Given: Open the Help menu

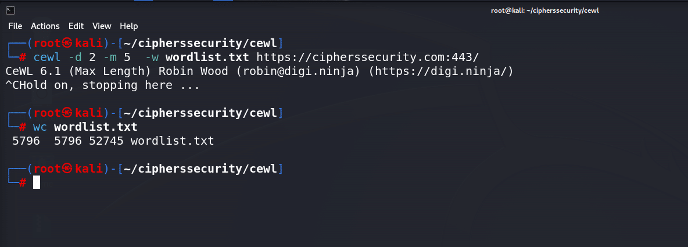Looking at the screenshot, I should pyautogui.click(x=129, y=26).
